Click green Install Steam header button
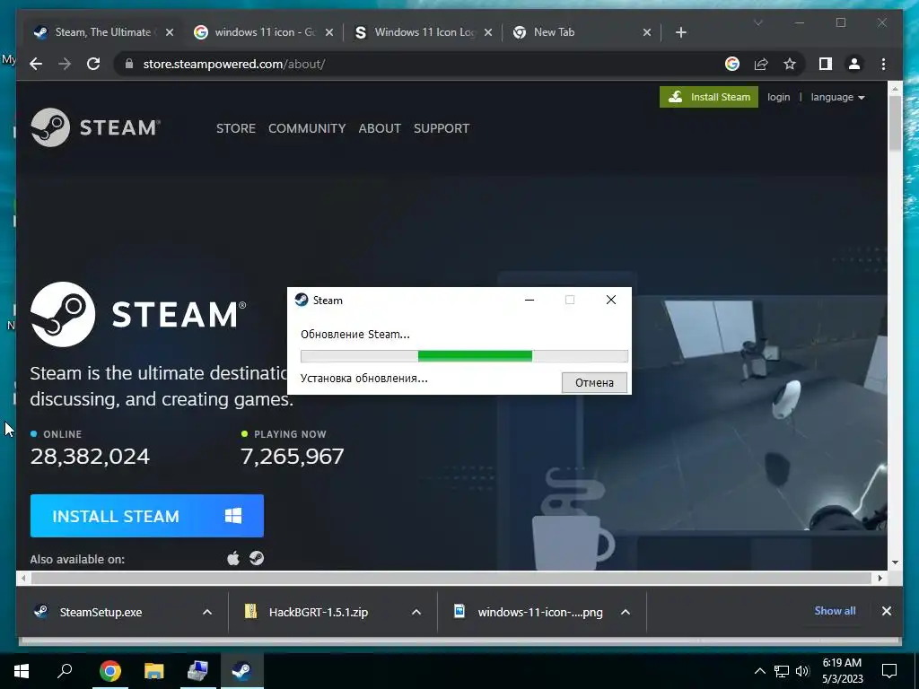 pyautogui.click(x=709, y=97)
